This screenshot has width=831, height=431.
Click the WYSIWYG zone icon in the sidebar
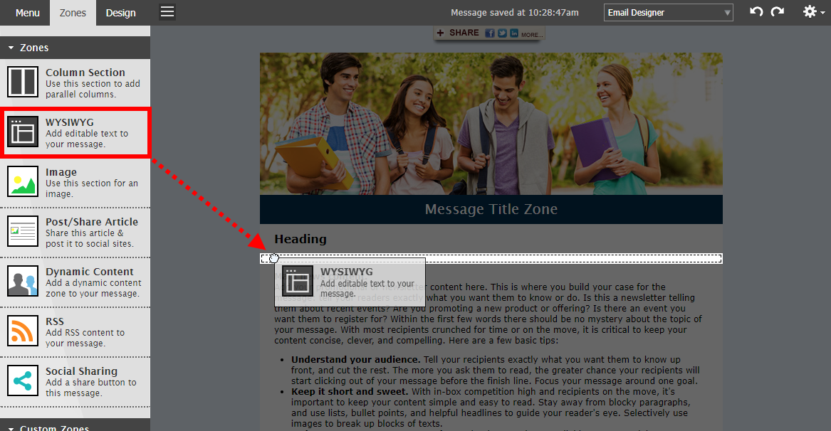click(x=23, y=132)
